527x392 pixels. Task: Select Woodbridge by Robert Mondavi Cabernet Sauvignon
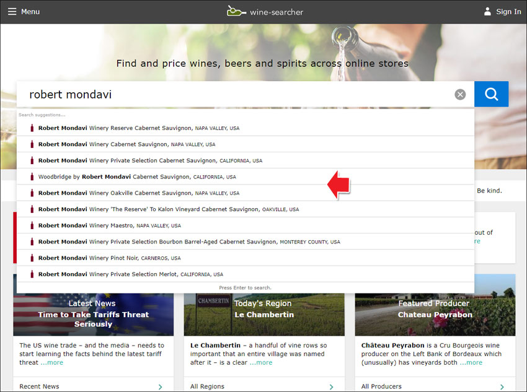246,176
